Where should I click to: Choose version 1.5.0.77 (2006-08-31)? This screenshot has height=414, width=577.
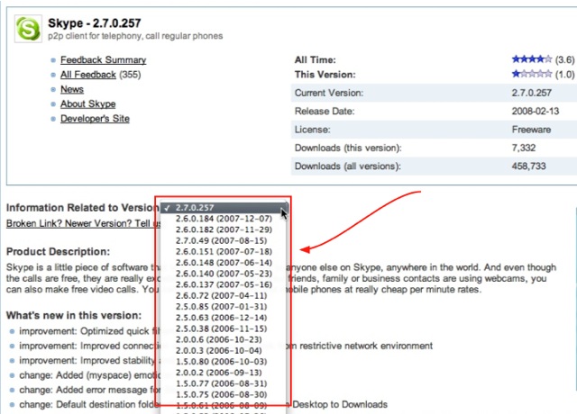pos(224,383)
